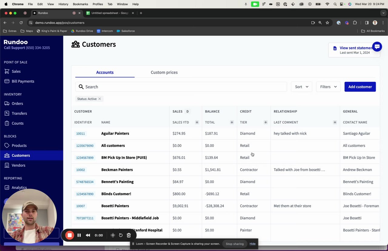The height and width of the screenshot is (251, 388).
Task: Select the Beckman Painters customer name
Action: 117,170
